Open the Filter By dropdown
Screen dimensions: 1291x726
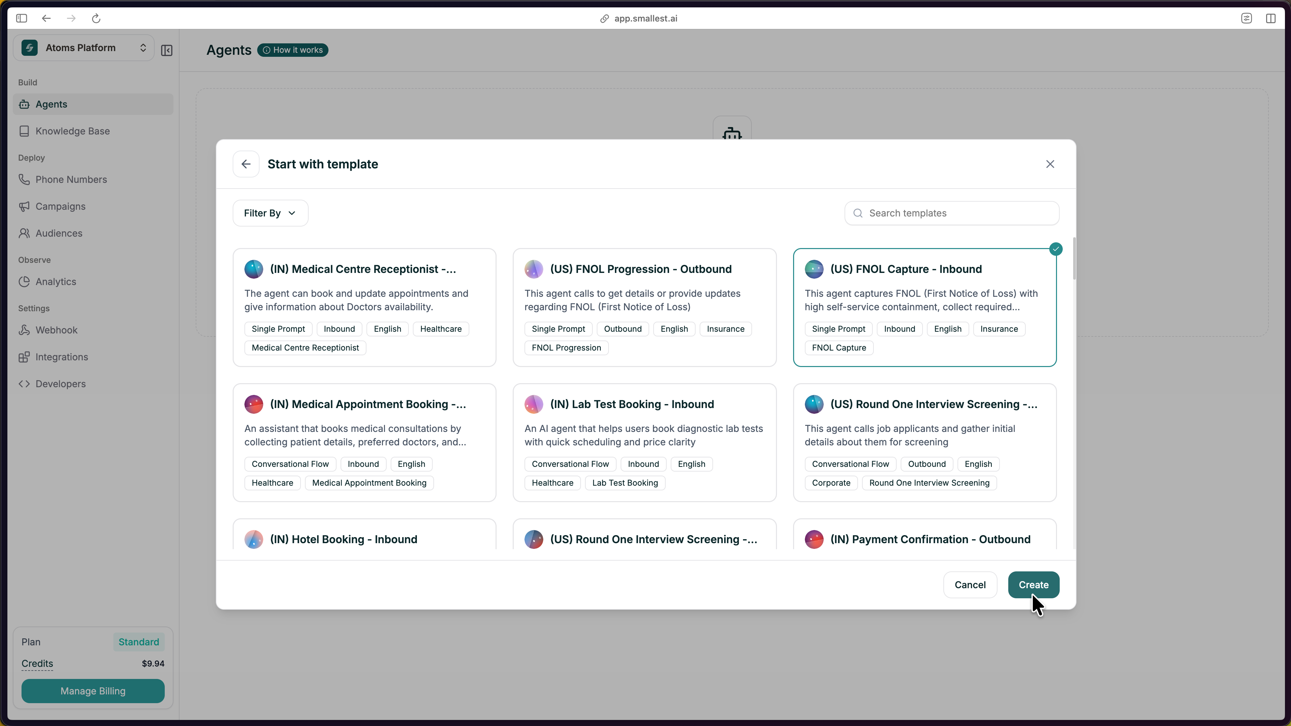point(270,212)
